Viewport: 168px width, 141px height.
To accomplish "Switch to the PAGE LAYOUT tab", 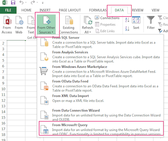I will [x=70, y=10].
